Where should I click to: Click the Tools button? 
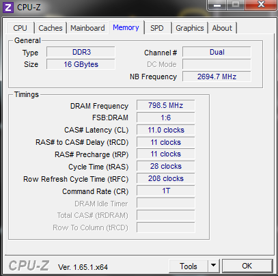pyautogui.click(x=189, y=266)
